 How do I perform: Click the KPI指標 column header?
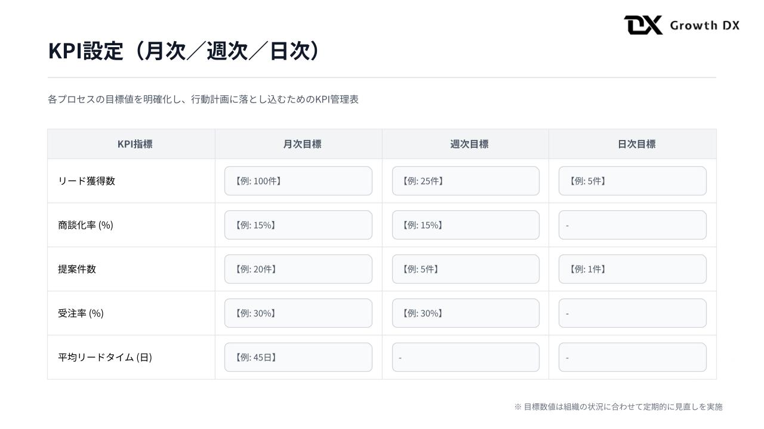click(135, 144)
